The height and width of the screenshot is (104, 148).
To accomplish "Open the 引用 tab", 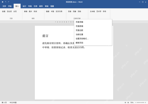I will [35, 6].
